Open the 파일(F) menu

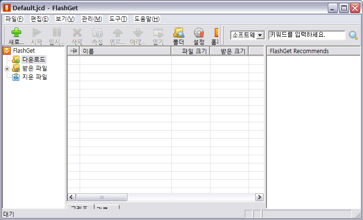pyautogui.click(x=14, y=19)
